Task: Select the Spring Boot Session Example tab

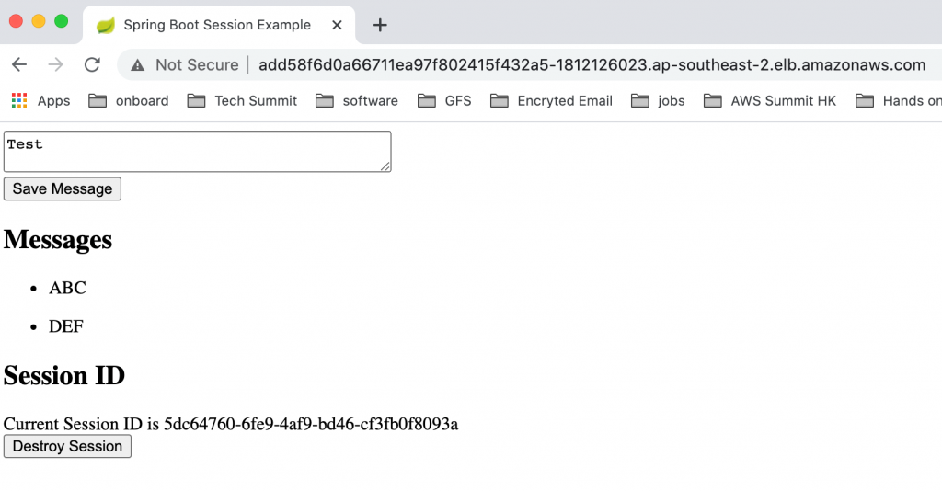Action: click(216, 25)
